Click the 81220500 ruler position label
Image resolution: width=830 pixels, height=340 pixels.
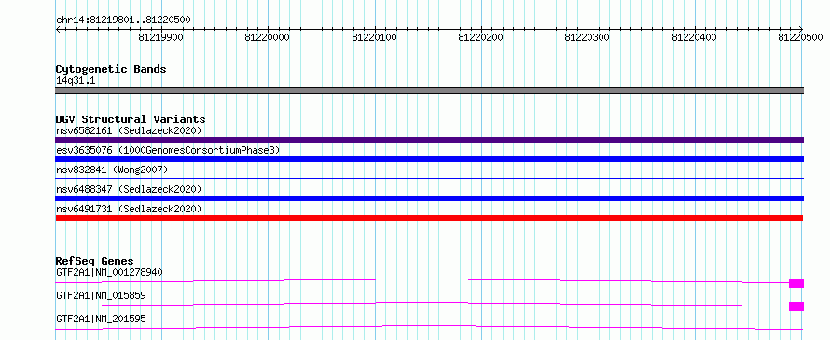pyautogui.click(x=800, y=37)
